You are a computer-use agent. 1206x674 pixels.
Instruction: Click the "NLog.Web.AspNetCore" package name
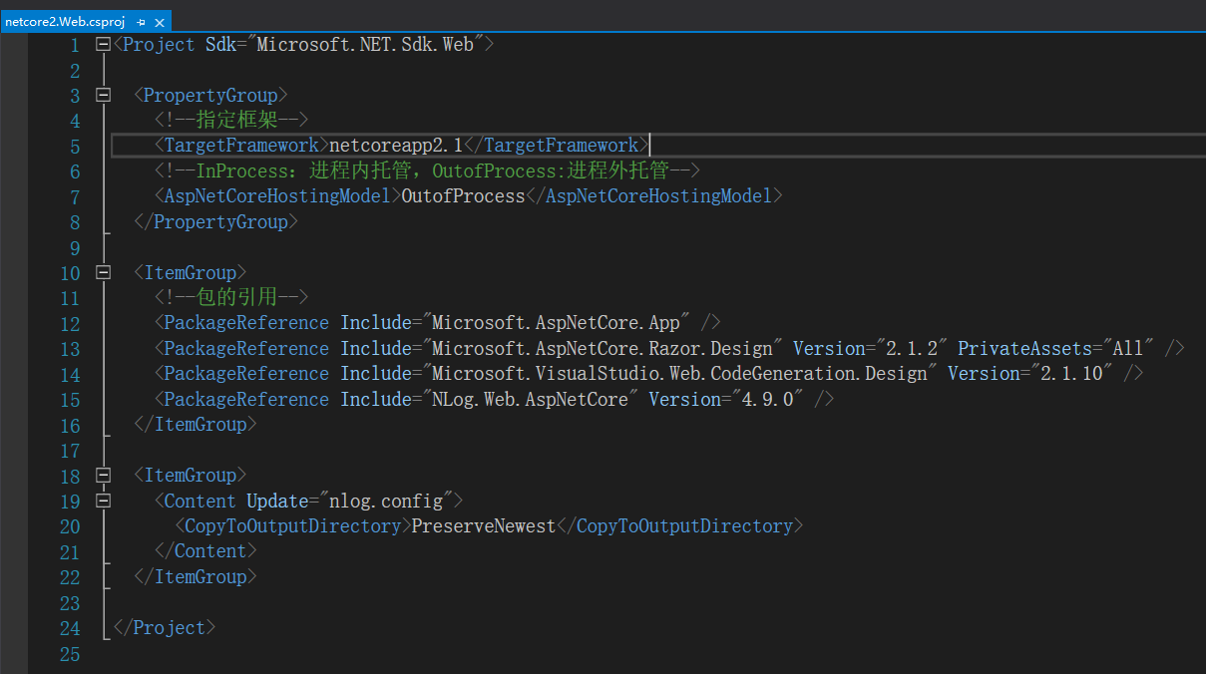[x=531, y=400]
